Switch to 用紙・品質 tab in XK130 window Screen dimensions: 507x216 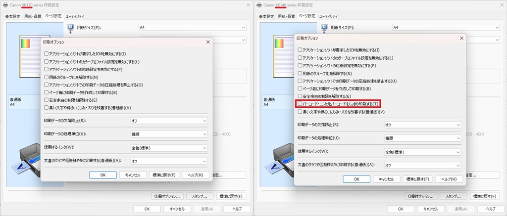click(33, 16)
